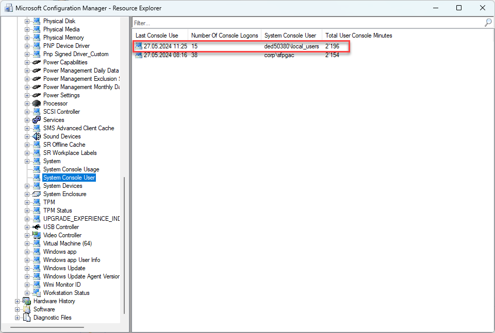Click the Software node icon
This screenshot has width=495, height=333.
point(27,309)
